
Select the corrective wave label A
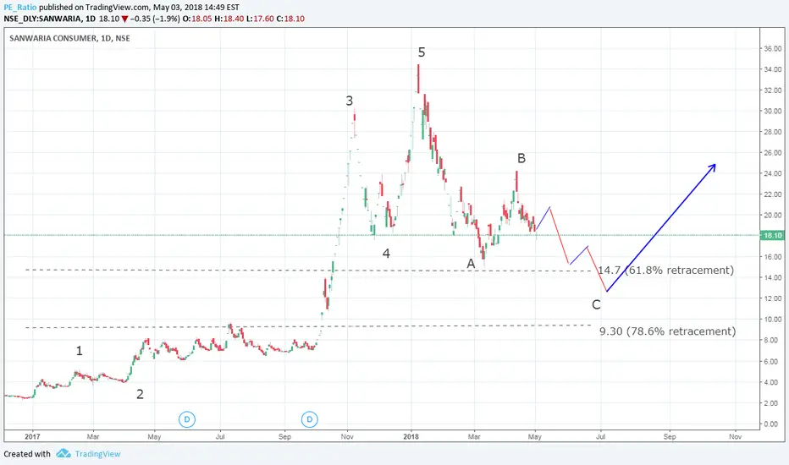[x=471, y=264]
